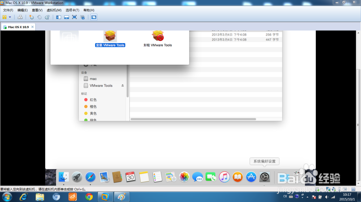Image resolution: width=361 pixels, height=202 pixels.
Task: Open iBooks orange icon in dock
Action: click(x=238, y=177)
